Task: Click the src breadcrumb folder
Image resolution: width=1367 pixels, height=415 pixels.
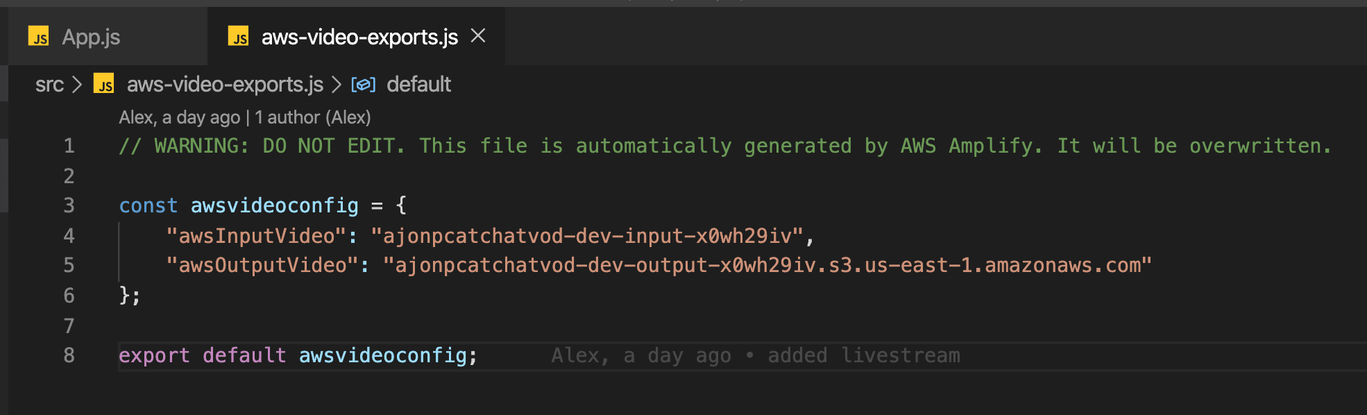Action: (x=49, y=85)
